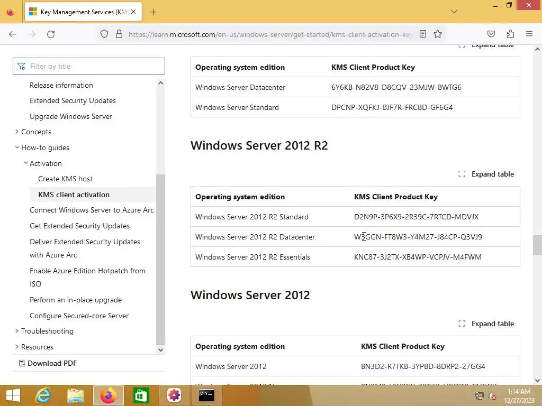This screenshot has width=542, height=406.
Task: Click Windows Server Standard key DPCNP-XQFKJ
Action: (392, 107)
